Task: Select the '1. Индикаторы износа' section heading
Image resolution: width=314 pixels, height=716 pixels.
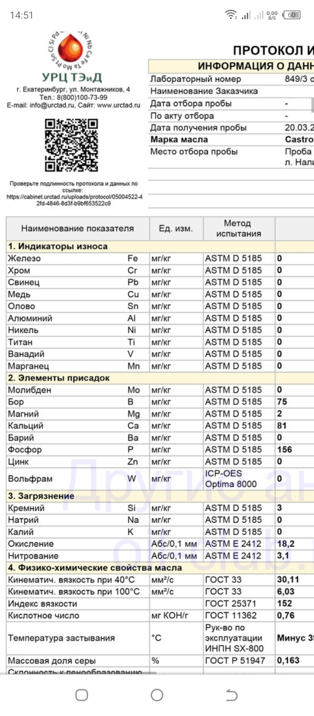Action: click(x=58, y=246)
